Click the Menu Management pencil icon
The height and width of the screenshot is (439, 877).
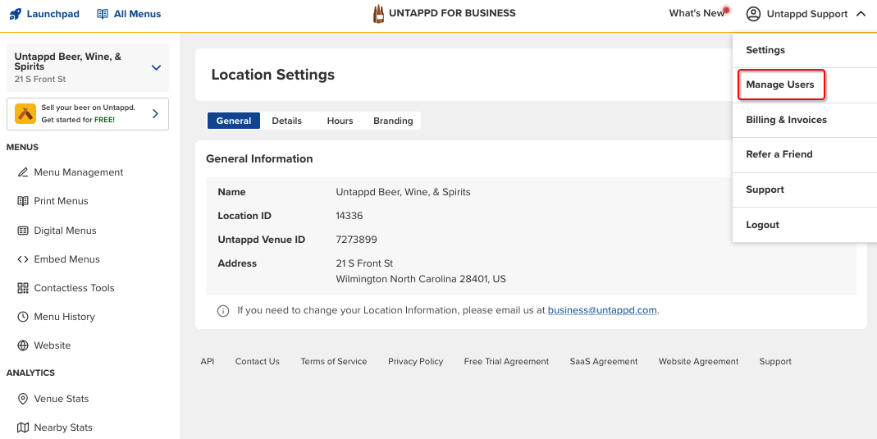[23, 172]
